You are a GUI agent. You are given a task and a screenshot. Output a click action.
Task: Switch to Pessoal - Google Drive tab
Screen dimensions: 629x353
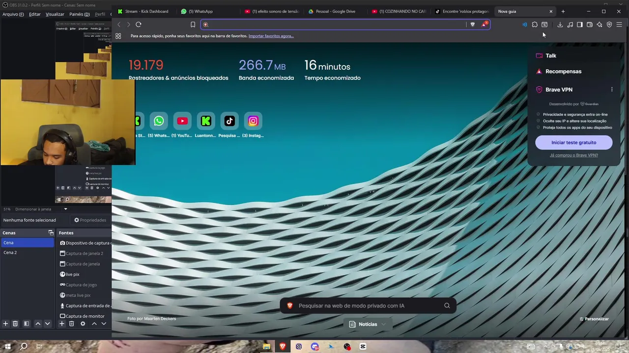point(336,11)
